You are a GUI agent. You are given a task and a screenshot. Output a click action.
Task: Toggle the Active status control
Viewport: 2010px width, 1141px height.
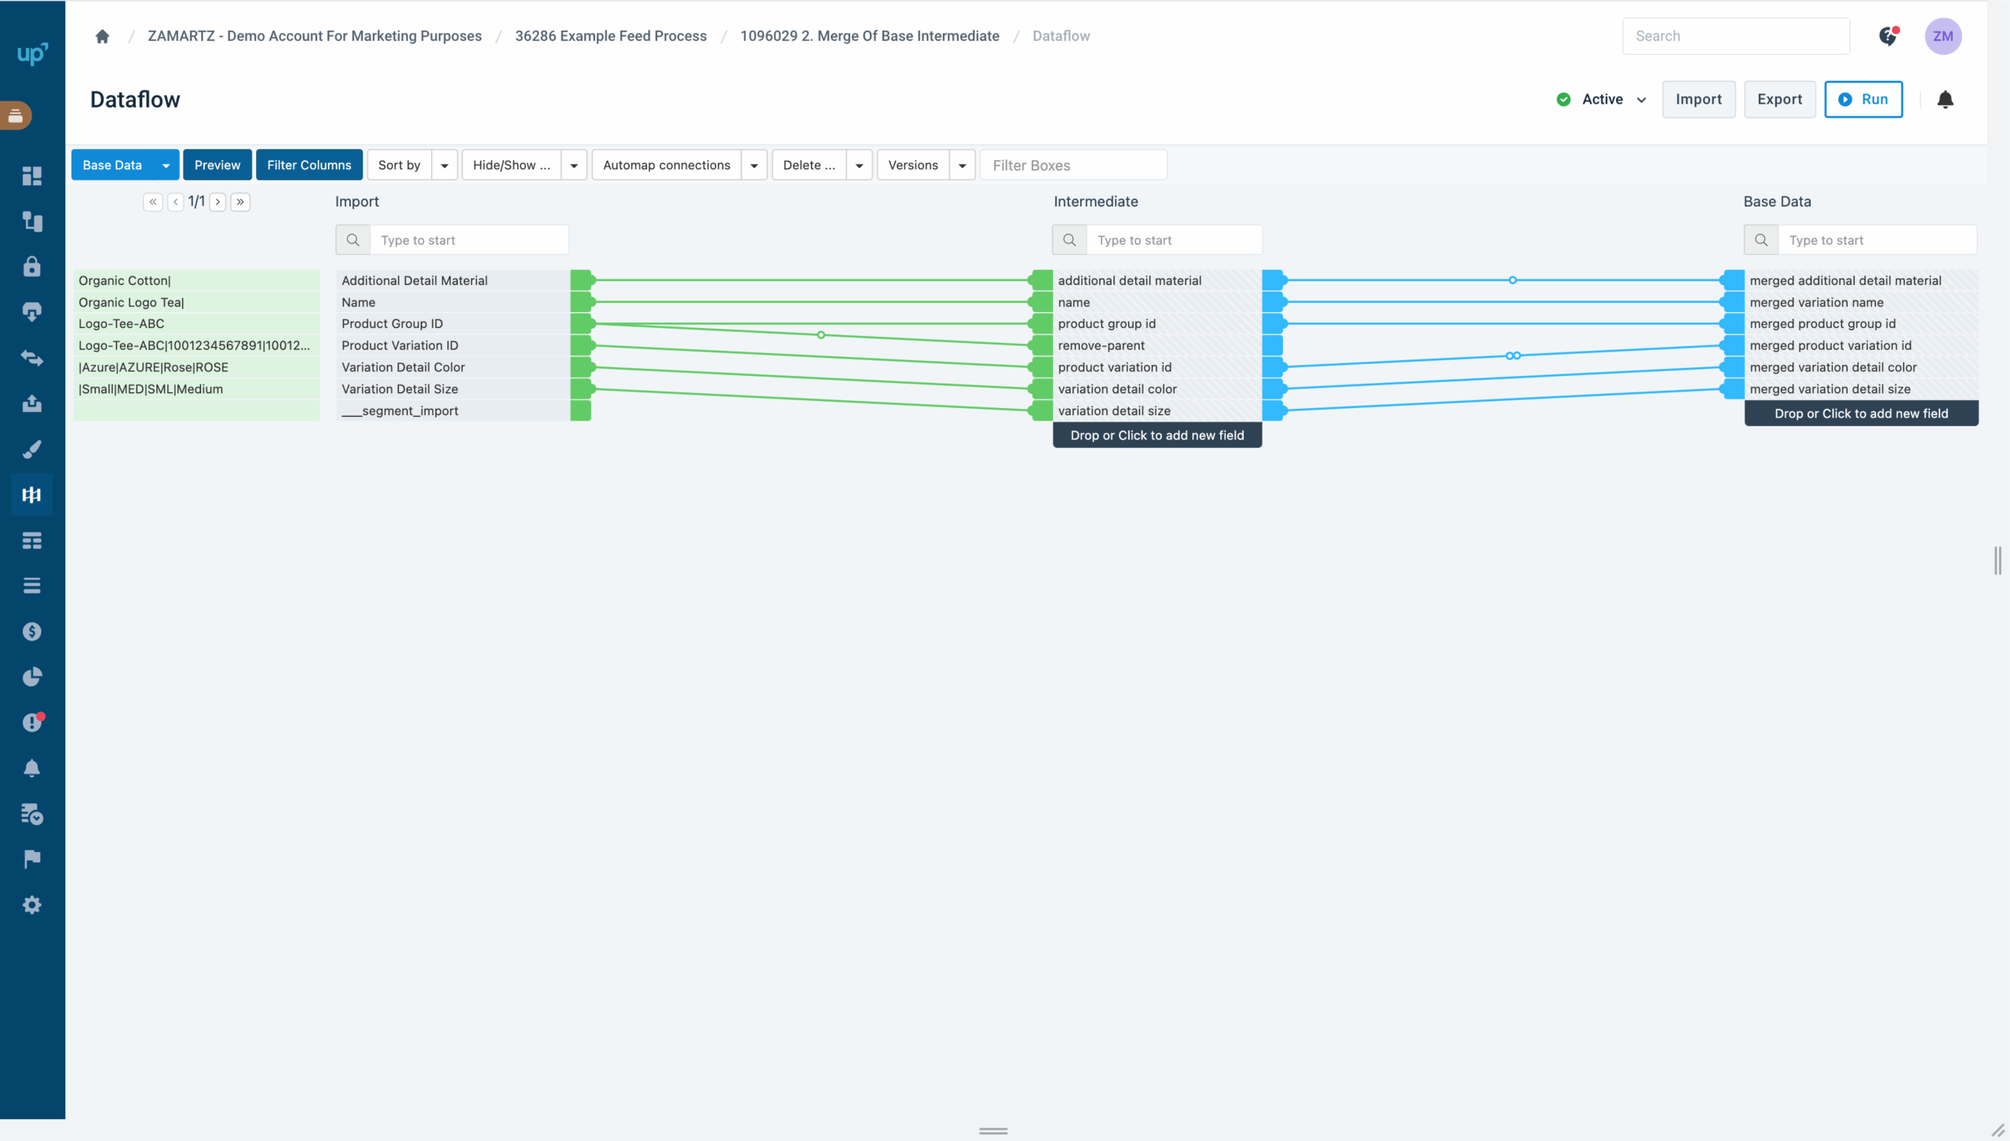coord(1598,100)
